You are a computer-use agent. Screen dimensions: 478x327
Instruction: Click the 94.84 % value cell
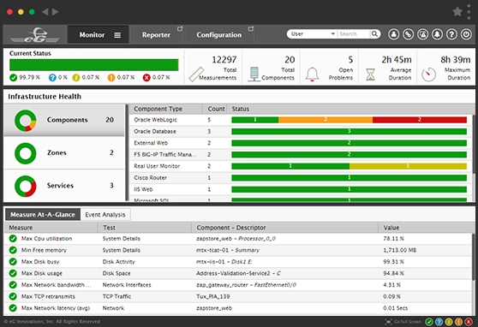tap(393, 273)
